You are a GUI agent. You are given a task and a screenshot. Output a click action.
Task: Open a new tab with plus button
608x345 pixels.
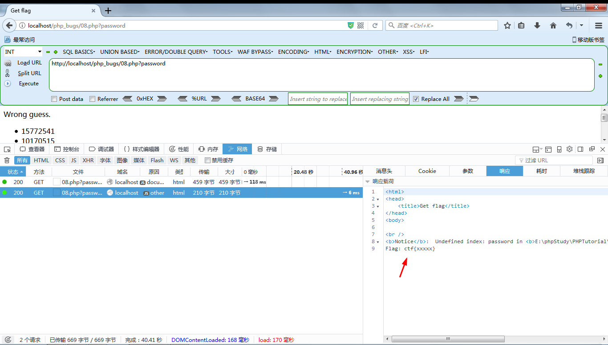[108, 11]
